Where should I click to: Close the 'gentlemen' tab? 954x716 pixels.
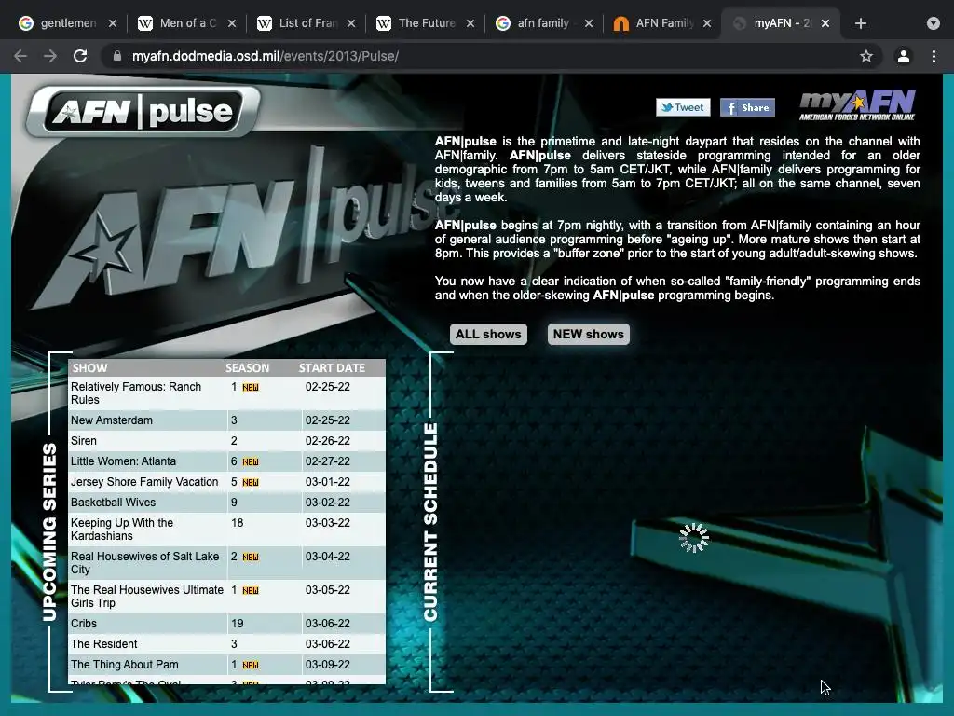click(113, 23)
